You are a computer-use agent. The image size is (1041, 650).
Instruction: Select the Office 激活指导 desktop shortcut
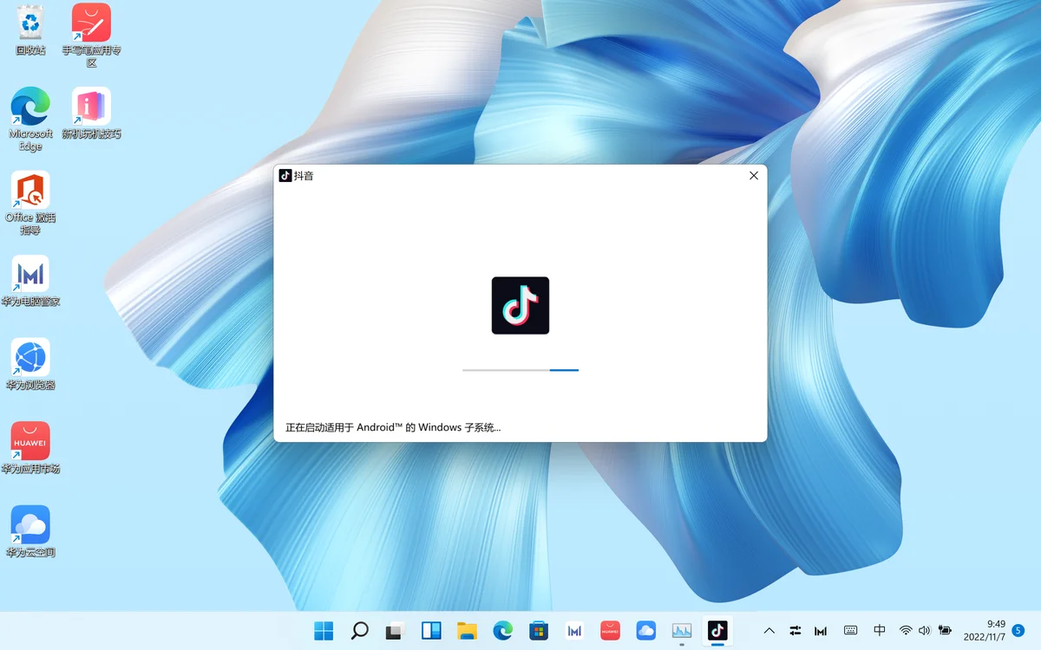(30, 203)
